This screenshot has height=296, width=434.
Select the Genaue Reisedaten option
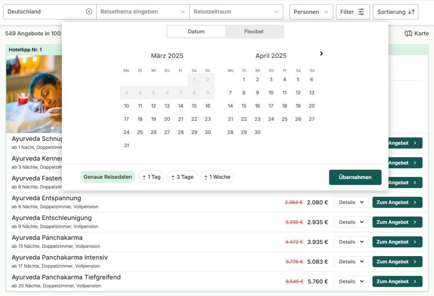tap(108, 177)
